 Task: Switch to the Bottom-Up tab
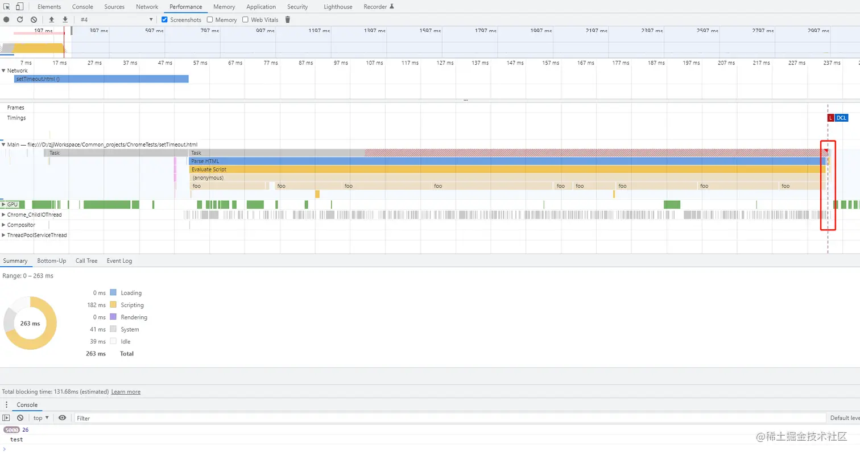pyautogui.click(x=52, y=260)
